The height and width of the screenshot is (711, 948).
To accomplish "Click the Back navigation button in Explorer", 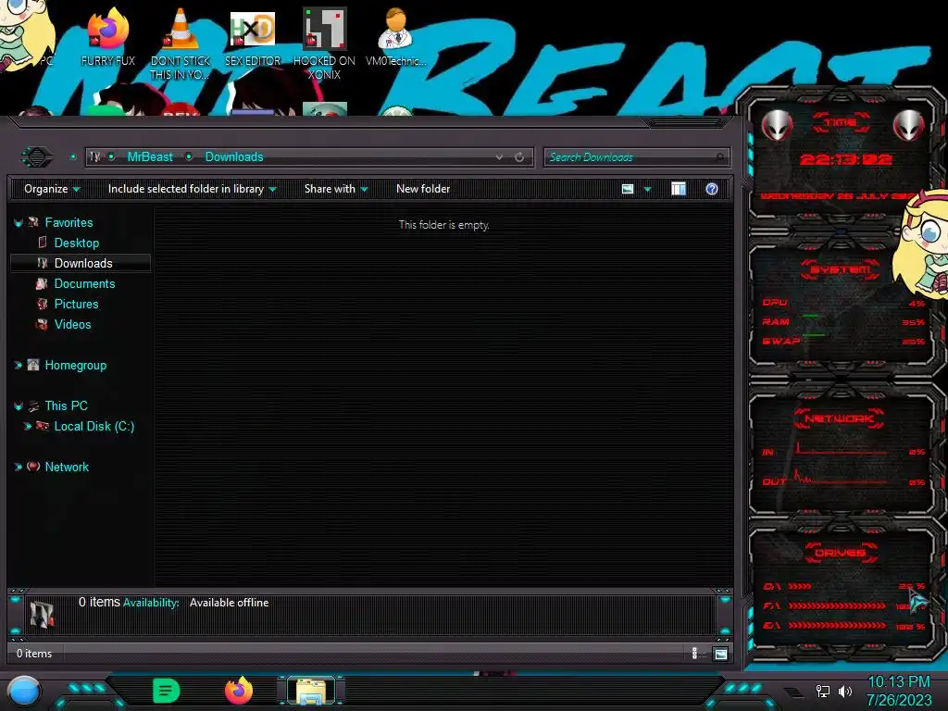I will coord(37,157).
